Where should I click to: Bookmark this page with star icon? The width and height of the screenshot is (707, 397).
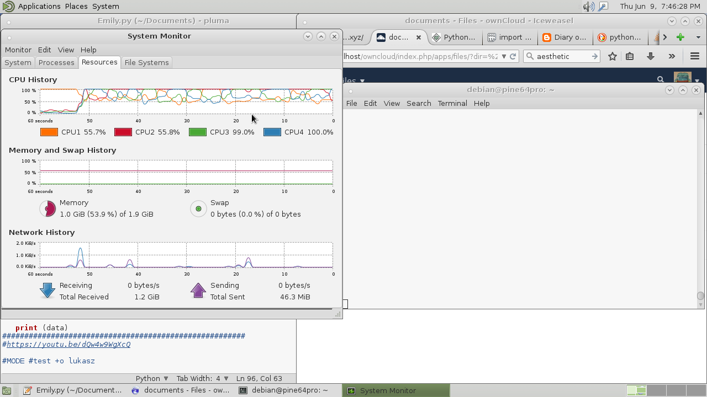(612, 56)
